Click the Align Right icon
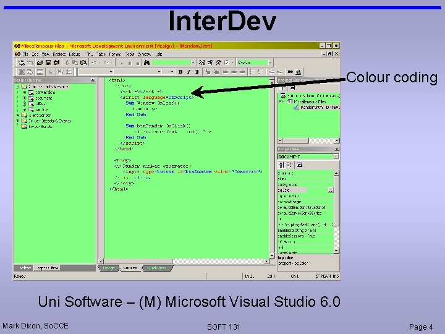The image size is (445, 334). point(242,72)
